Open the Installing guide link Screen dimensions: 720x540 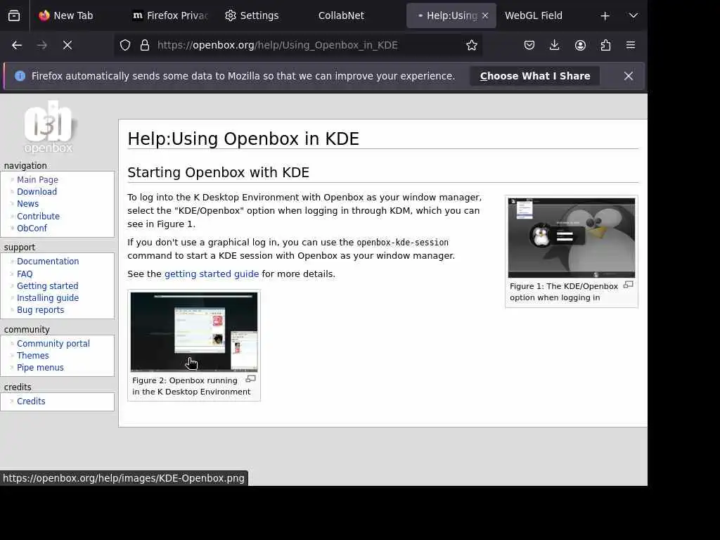(x=48, y=297)
